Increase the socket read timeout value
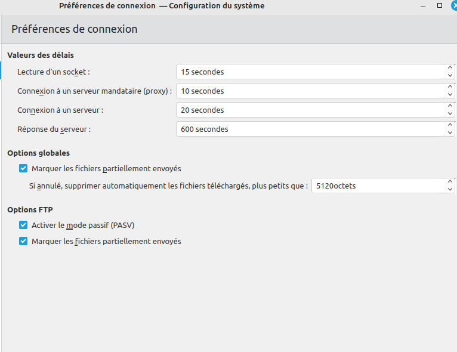Screen dimensions: 457x352 (x=450, y=68)
